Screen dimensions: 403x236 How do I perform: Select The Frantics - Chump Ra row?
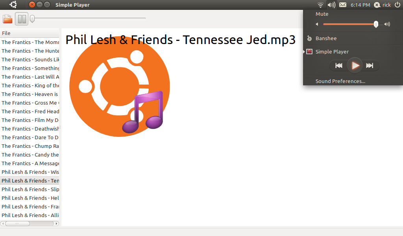pyautogui.click(x=30, y=146)
